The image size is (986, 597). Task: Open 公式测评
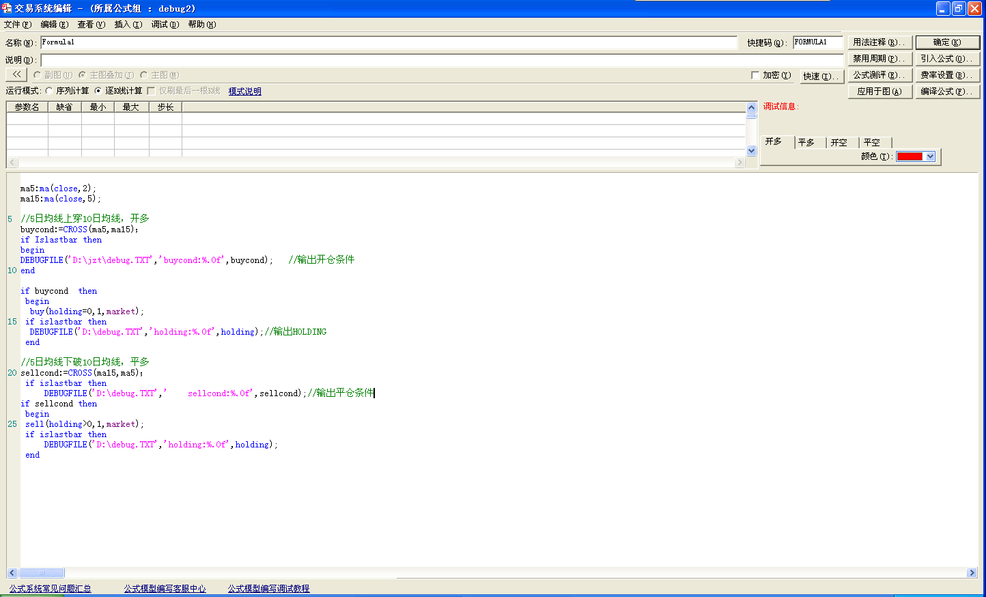click(880, 75)
